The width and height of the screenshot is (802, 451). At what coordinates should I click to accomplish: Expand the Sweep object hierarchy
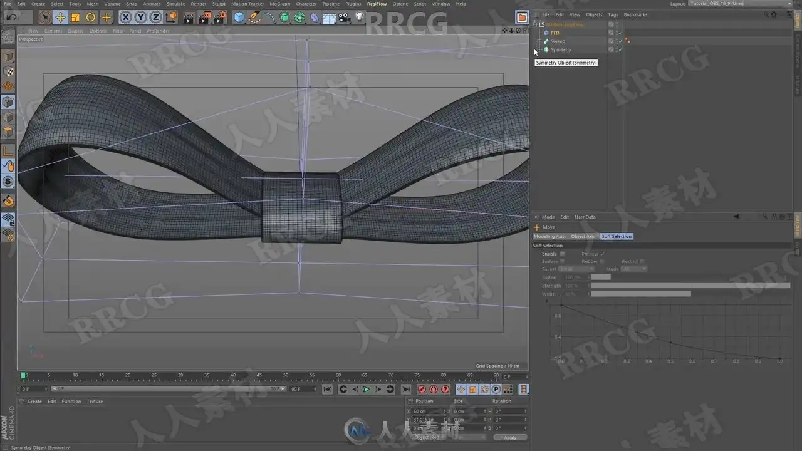[x=539, y=41]
